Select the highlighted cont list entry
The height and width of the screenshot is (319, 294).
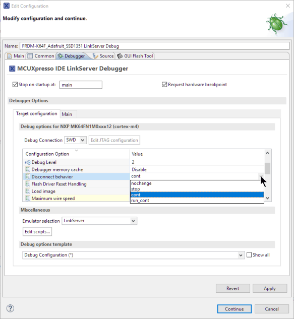tap(197, 195)
